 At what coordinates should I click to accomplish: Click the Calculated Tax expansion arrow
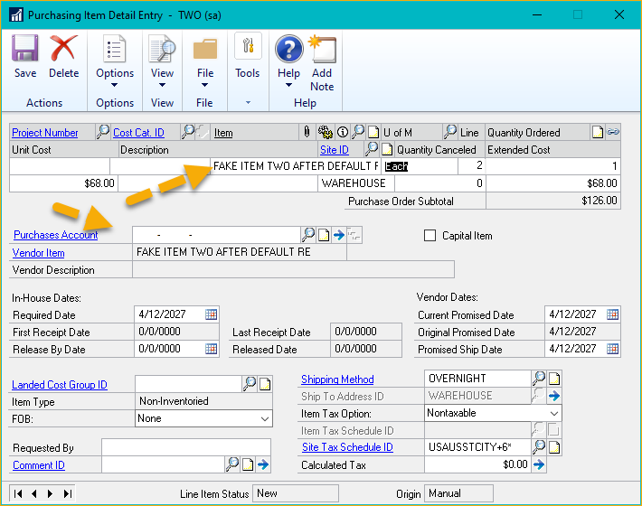[x=539, y=464]
